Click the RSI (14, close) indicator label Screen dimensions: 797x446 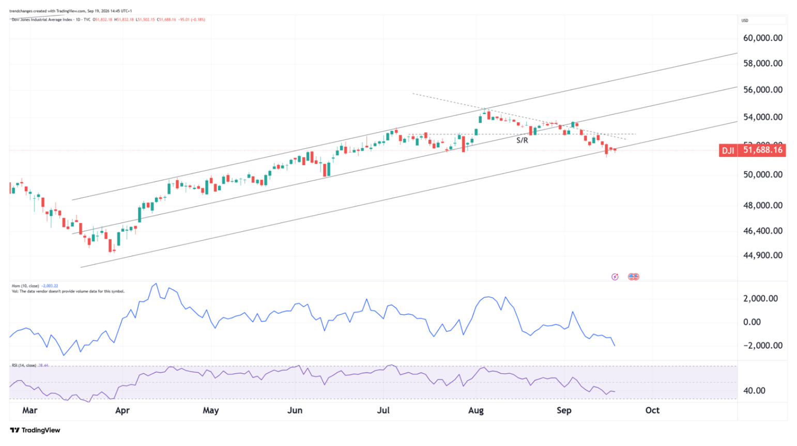[24, 365]
